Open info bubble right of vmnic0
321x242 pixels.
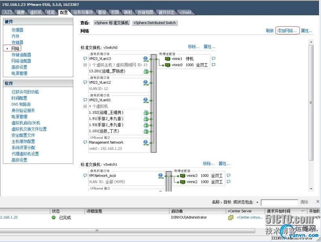click(213, 65)
